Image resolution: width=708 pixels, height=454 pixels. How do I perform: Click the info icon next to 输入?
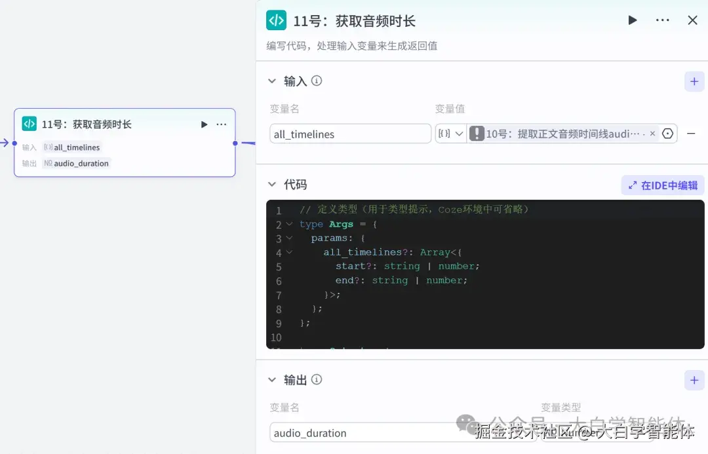pos(317,81)
